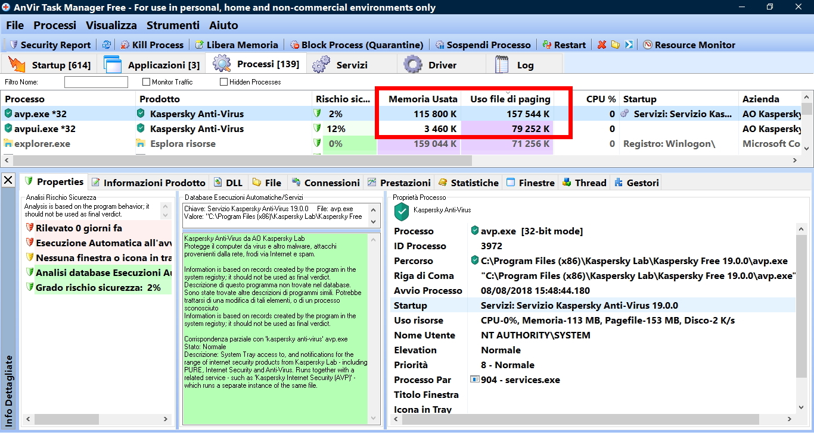Sort by the Processo column header
The width and height of the screenshot is (814, 433).
point(69,99)
